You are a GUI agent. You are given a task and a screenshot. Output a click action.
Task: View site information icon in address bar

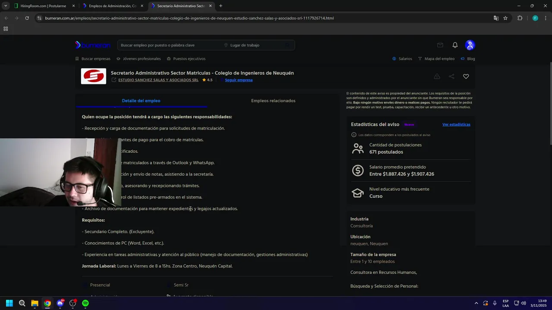39,18
